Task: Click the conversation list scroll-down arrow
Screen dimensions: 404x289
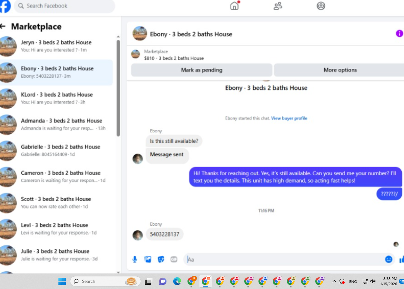Action: point(118,272)
